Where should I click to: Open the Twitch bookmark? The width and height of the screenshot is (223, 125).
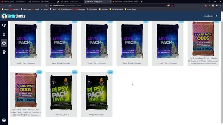[53, 9]
